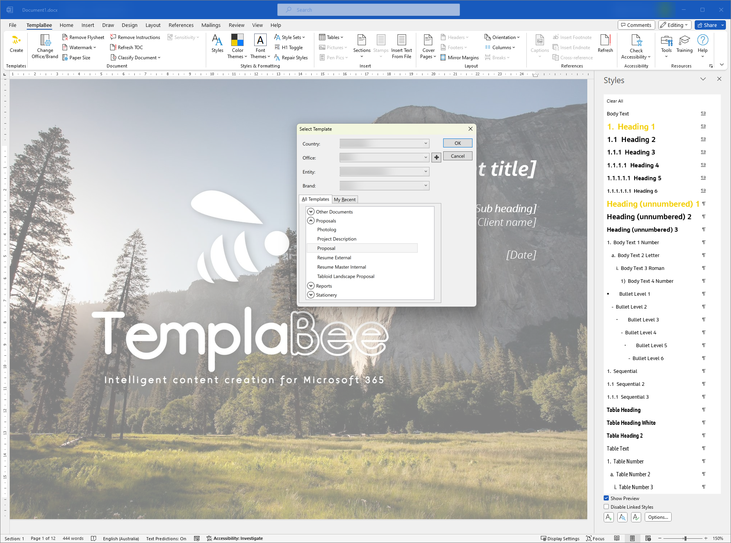Open Style Sets dropdown
The image size is (731, 543).
pyautogui.click(x=289, y=37)
